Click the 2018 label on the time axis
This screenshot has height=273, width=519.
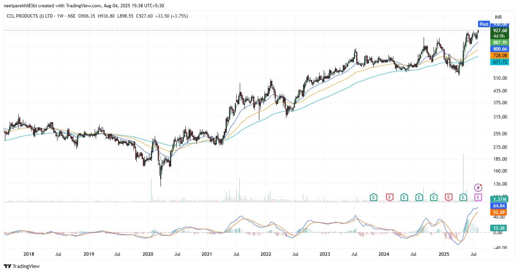(29, 254)
